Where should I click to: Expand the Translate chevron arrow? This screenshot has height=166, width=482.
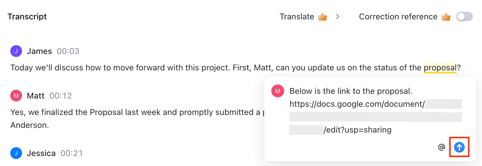point(338,17)
